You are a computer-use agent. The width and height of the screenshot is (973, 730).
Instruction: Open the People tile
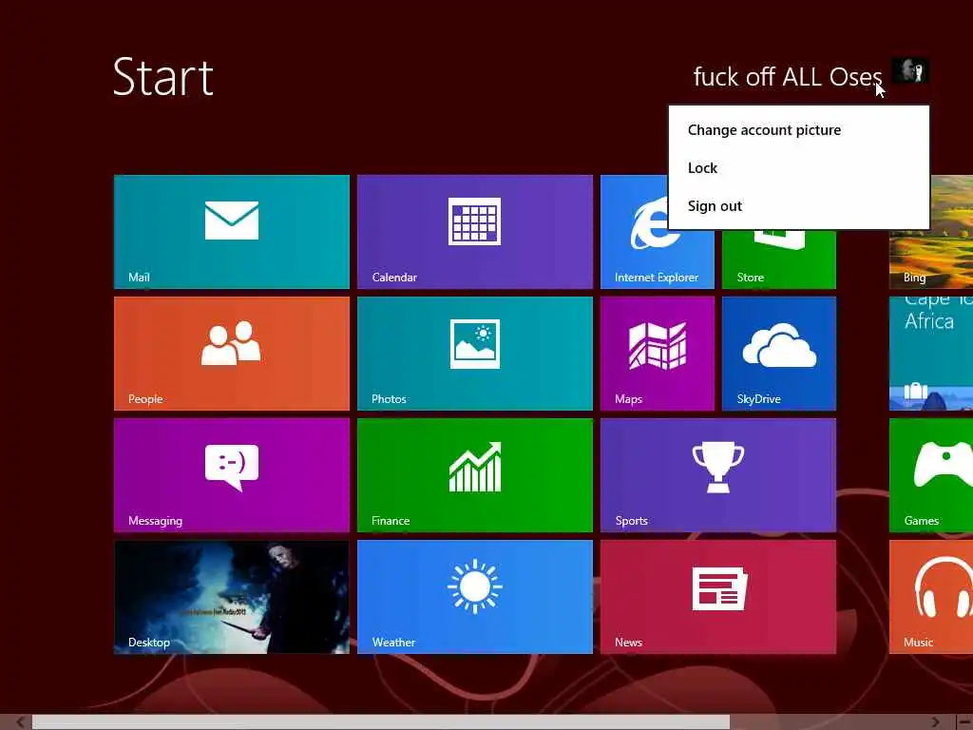(232, 354)
